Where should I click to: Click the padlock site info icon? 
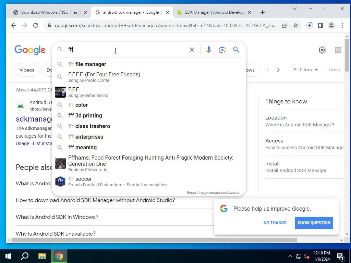tap(49, 25)
